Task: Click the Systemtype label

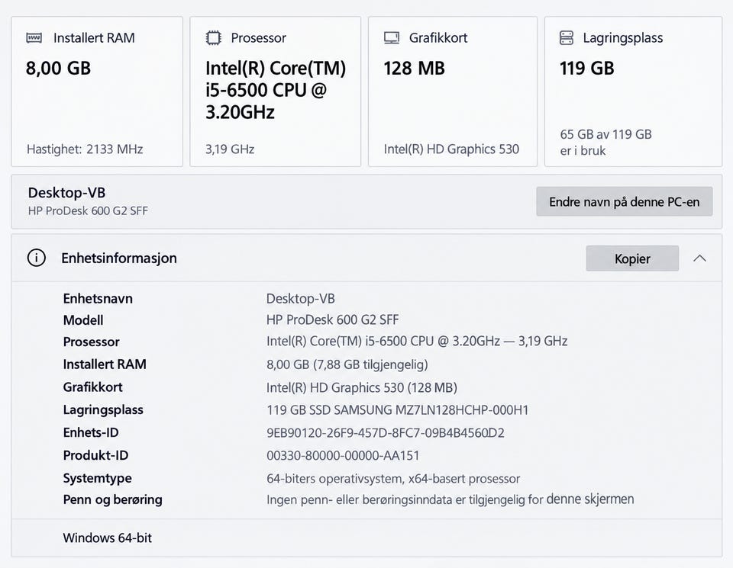Action: tap(97, 478)
